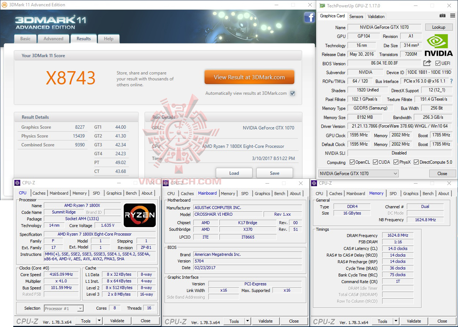The width and height of the screenshot is (458, 327).
Task: Click the BIOS export share icon in GPU-Z
Action: pos(427,63)
